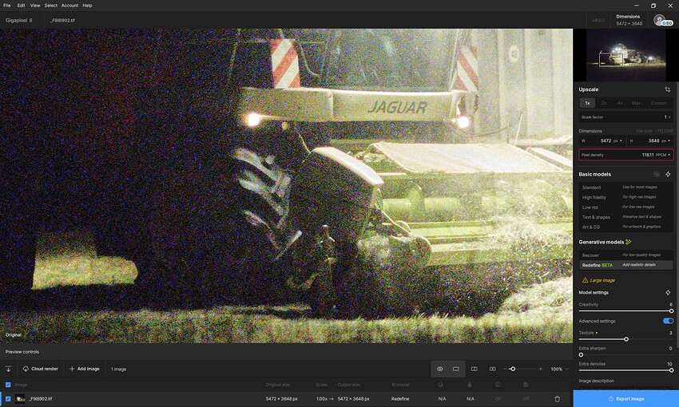
Task: Delete _F9I8902.tif with the trash icon
Action: click(558, 399)
